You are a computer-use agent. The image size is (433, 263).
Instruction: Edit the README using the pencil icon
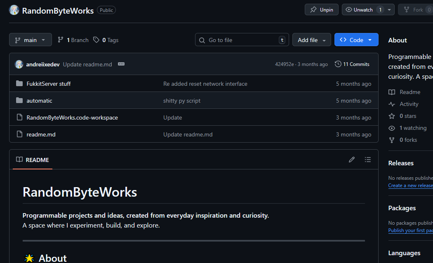[351, 160]
